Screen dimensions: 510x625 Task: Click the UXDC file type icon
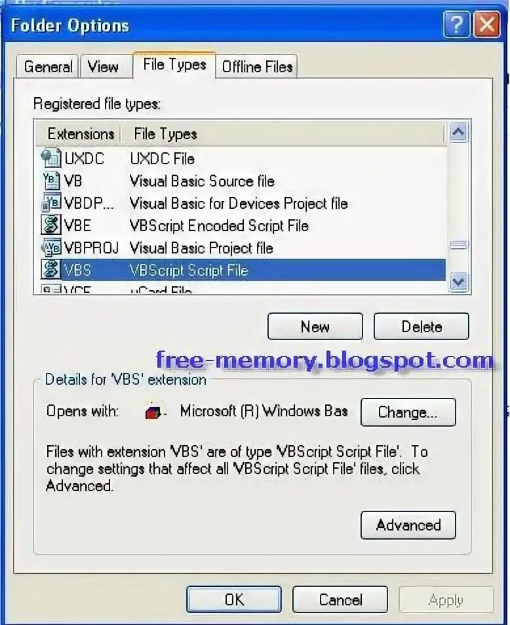point(51,158)
